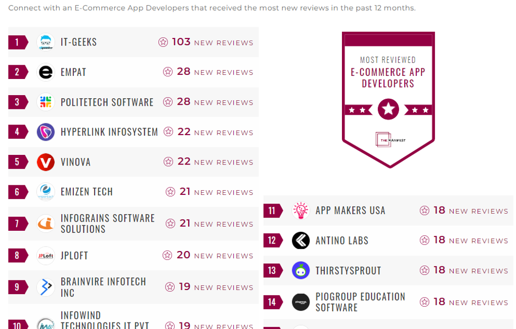
Task: Open the HYPERLINK INFOSYSTEM company link
Action: pyautogui.click(x=109, y=132)
